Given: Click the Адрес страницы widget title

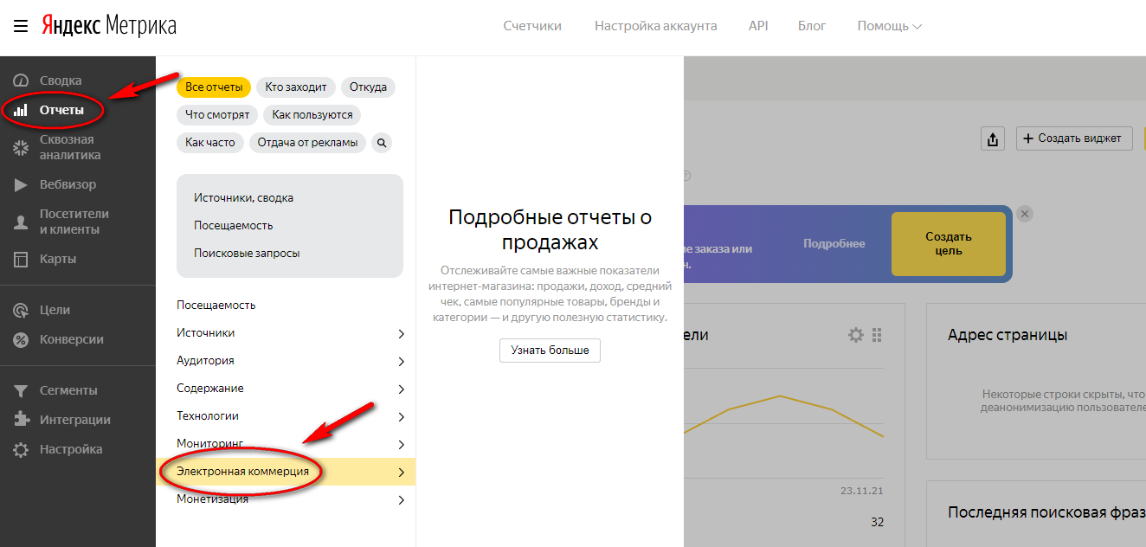Looking at the screenshot, I should click(x=1008, y=335).
